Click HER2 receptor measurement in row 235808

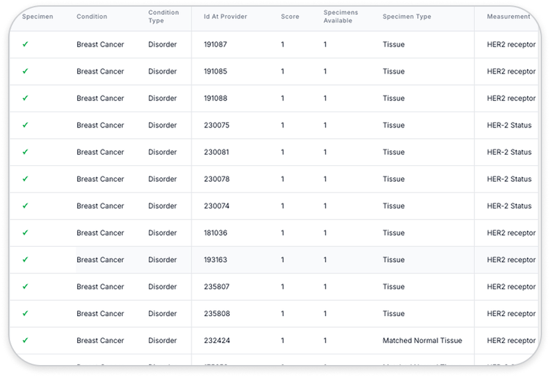[x=511, y=314]
